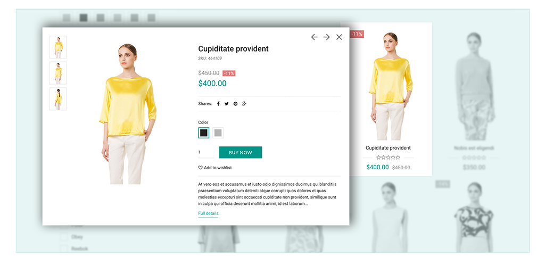Focus the quantity input field
The width and height of the screenshot is (545, 264).
click(x=206, y=153)
